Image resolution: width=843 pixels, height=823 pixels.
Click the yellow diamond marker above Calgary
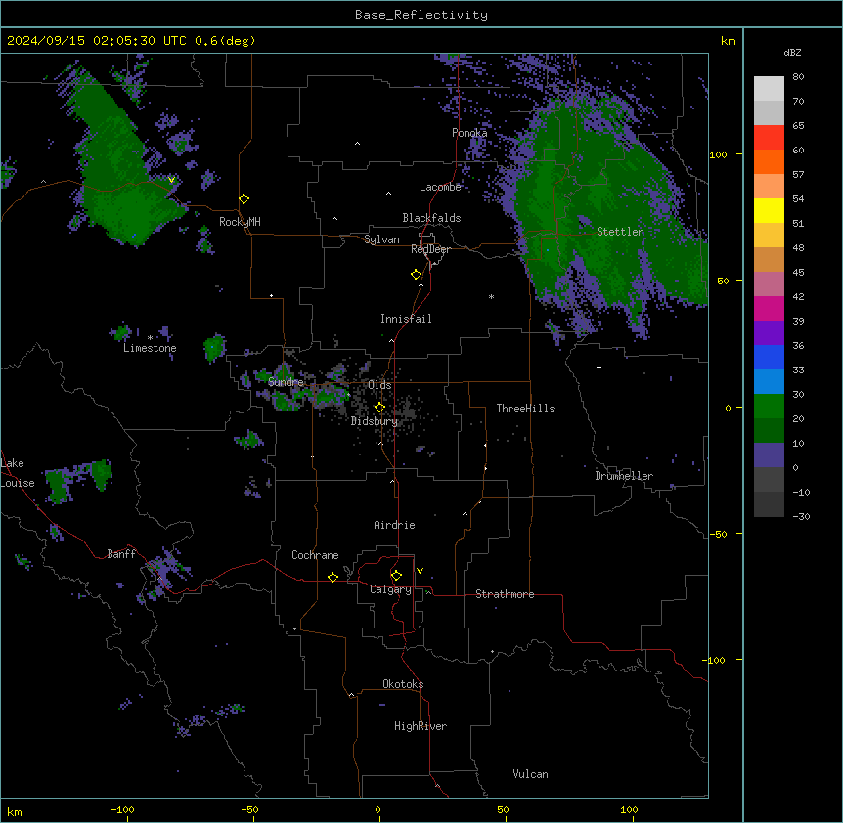tap(396, 576)
